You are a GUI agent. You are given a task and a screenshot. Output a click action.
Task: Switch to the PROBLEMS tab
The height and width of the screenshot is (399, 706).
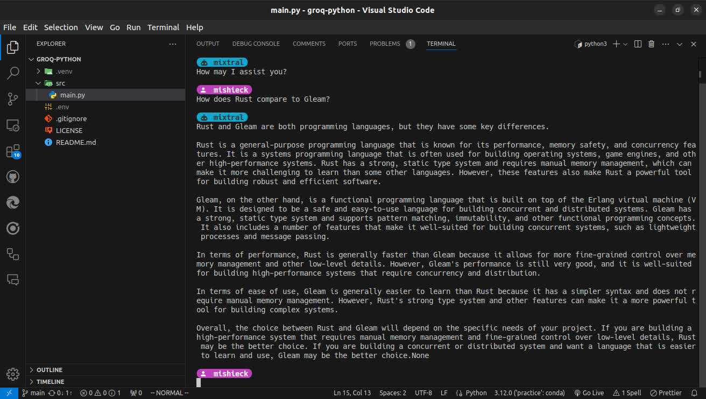385,44
